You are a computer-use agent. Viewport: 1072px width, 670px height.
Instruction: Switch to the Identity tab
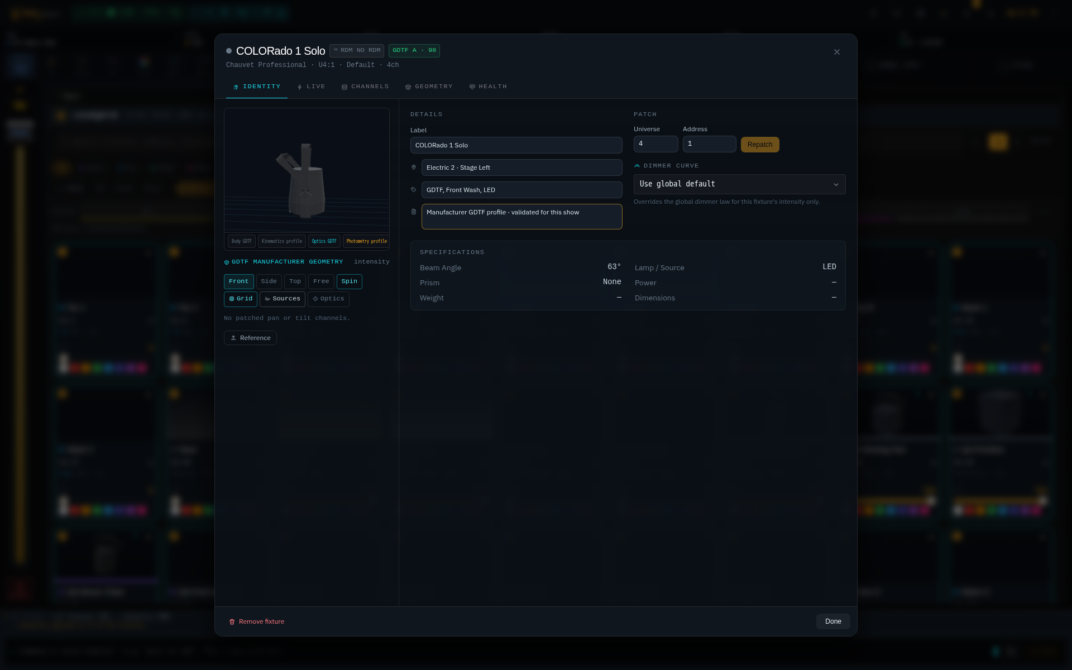[257, 87]
